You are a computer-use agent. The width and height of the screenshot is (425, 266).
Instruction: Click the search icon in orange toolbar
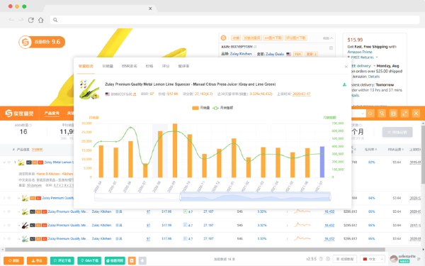click(x=370, y=113)
